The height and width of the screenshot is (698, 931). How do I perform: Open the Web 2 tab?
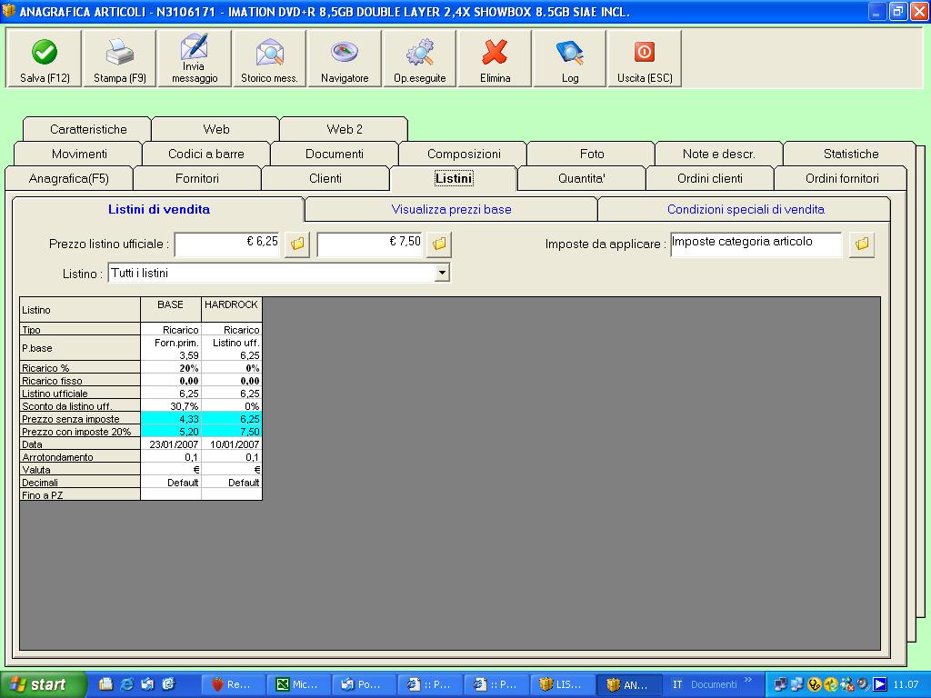pos(345,129)
